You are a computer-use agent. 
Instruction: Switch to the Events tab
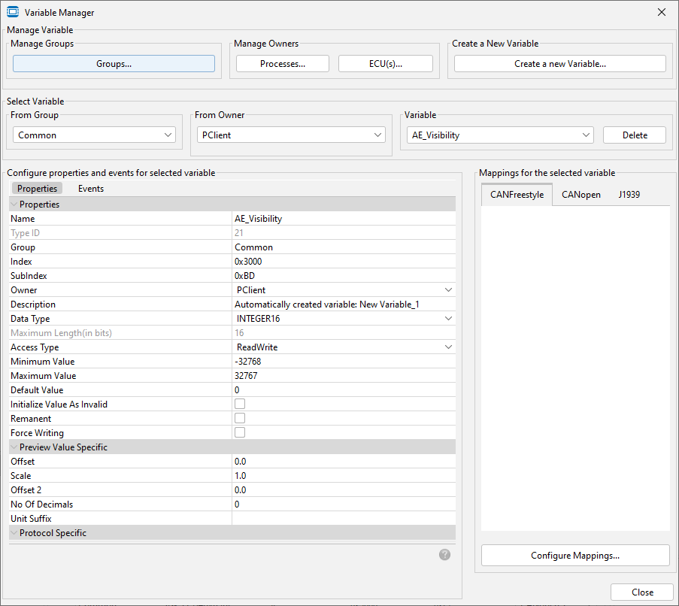click(90, 188)
